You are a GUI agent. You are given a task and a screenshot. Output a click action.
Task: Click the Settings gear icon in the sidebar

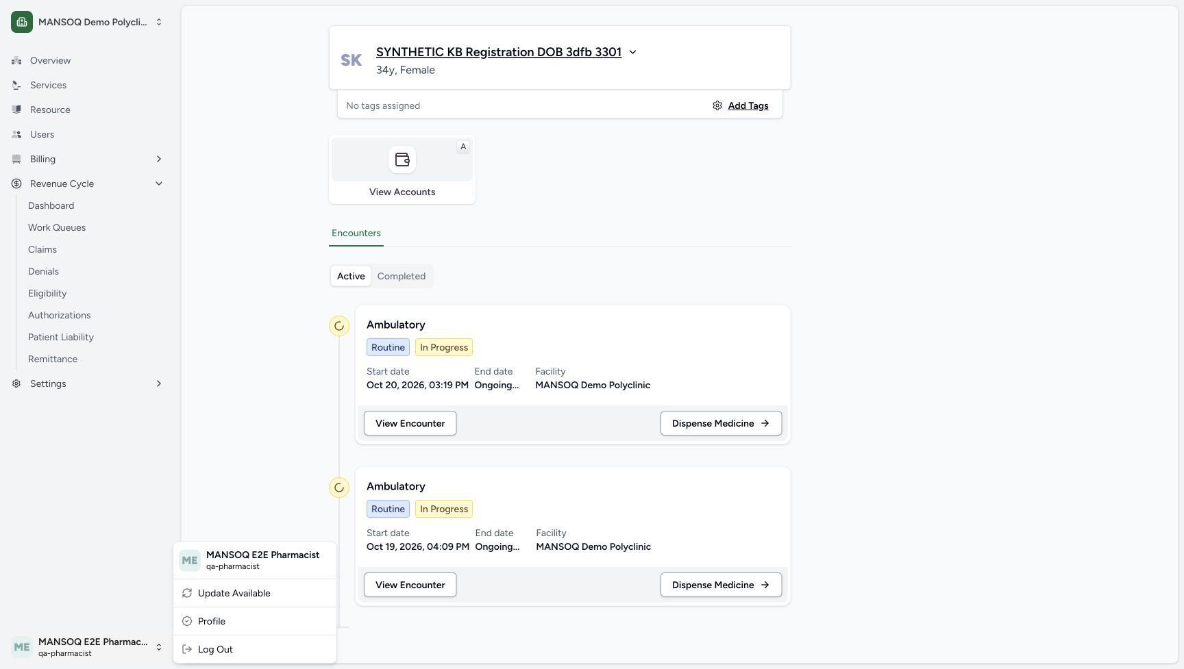tap(16, 383)
